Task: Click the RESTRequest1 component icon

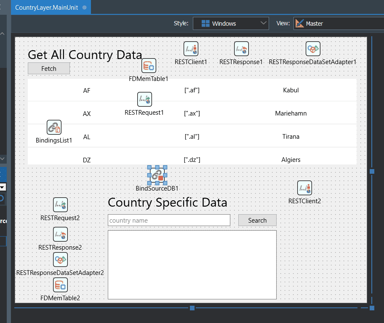Action: (x=144, y=100)
